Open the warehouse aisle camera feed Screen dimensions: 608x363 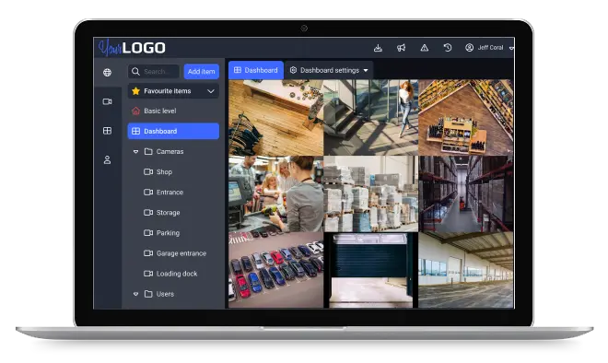[466, 193]
